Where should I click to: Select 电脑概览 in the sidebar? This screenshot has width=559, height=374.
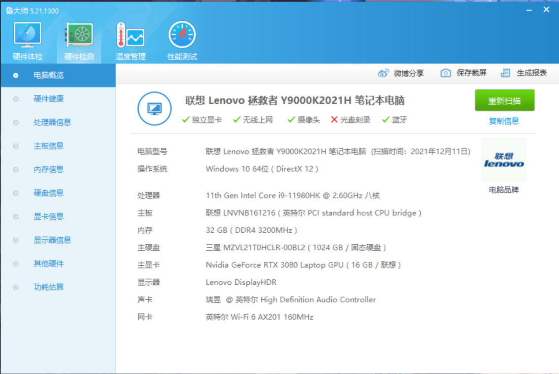point(58,75)
